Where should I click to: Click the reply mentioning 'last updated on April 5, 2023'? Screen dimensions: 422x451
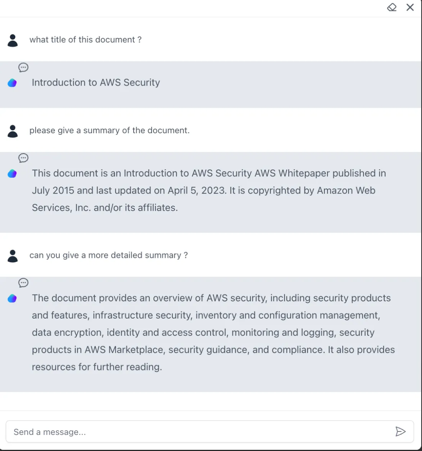coord(209,190)
